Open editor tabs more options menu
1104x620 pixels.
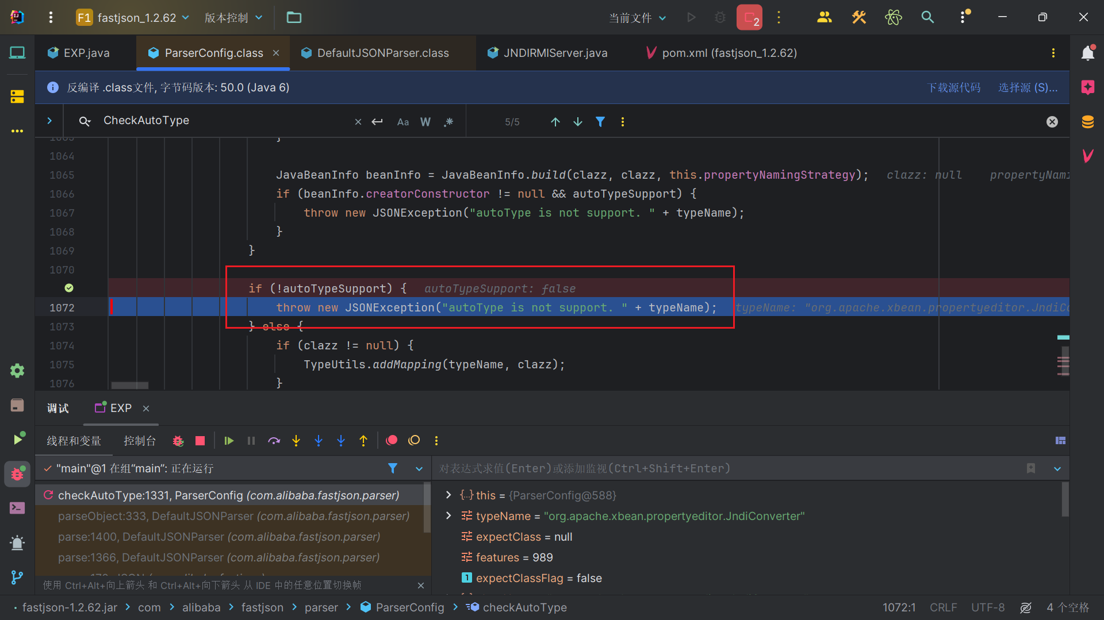pyautogui.click(x=1053, y=53)
